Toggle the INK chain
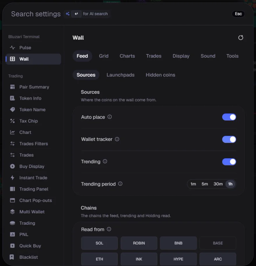 click(x=139, y=259)
